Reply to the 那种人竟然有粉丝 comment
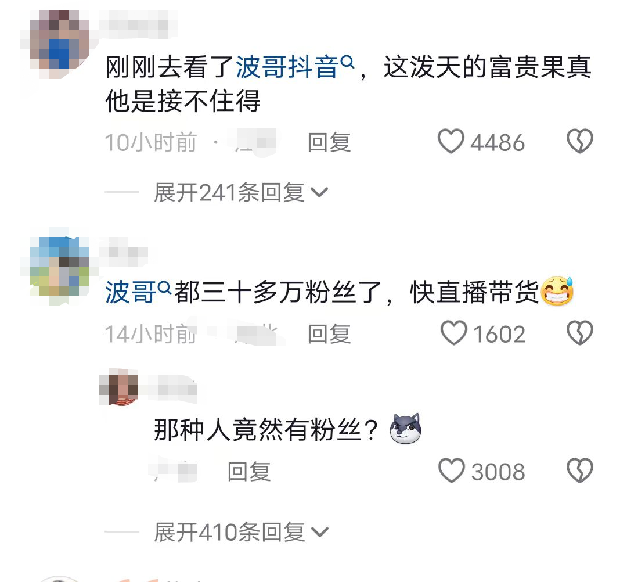The image size is (627, 582). click(248, 472)
